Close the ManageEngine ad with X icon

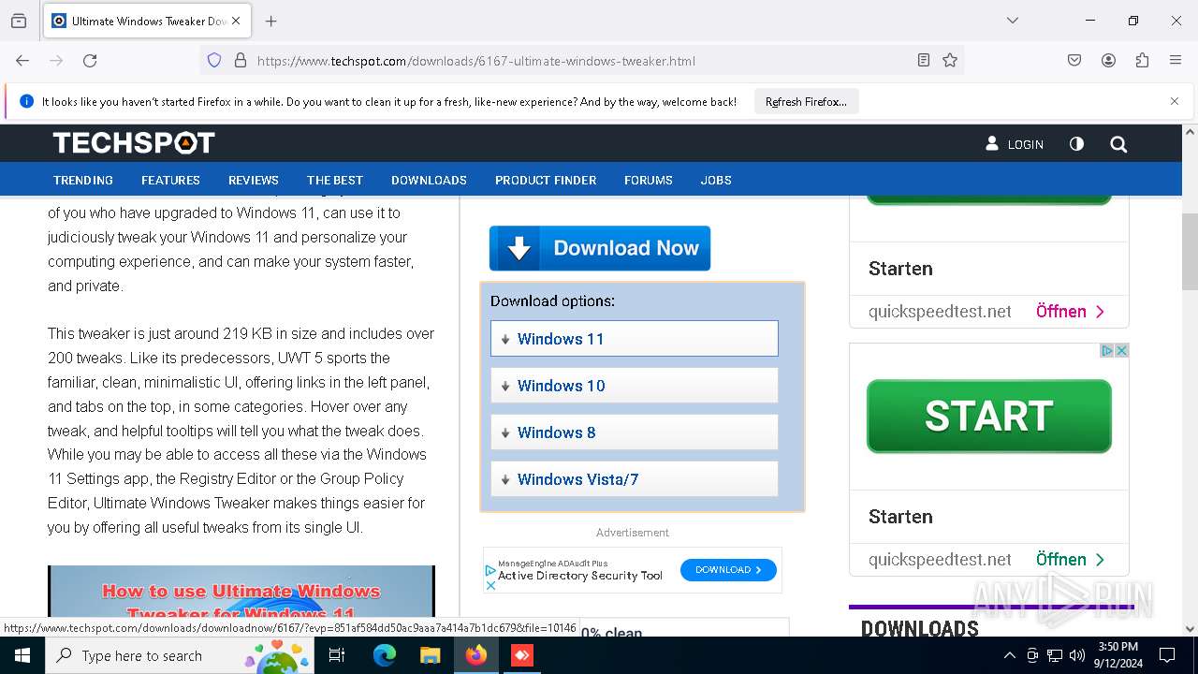point(490,585)
